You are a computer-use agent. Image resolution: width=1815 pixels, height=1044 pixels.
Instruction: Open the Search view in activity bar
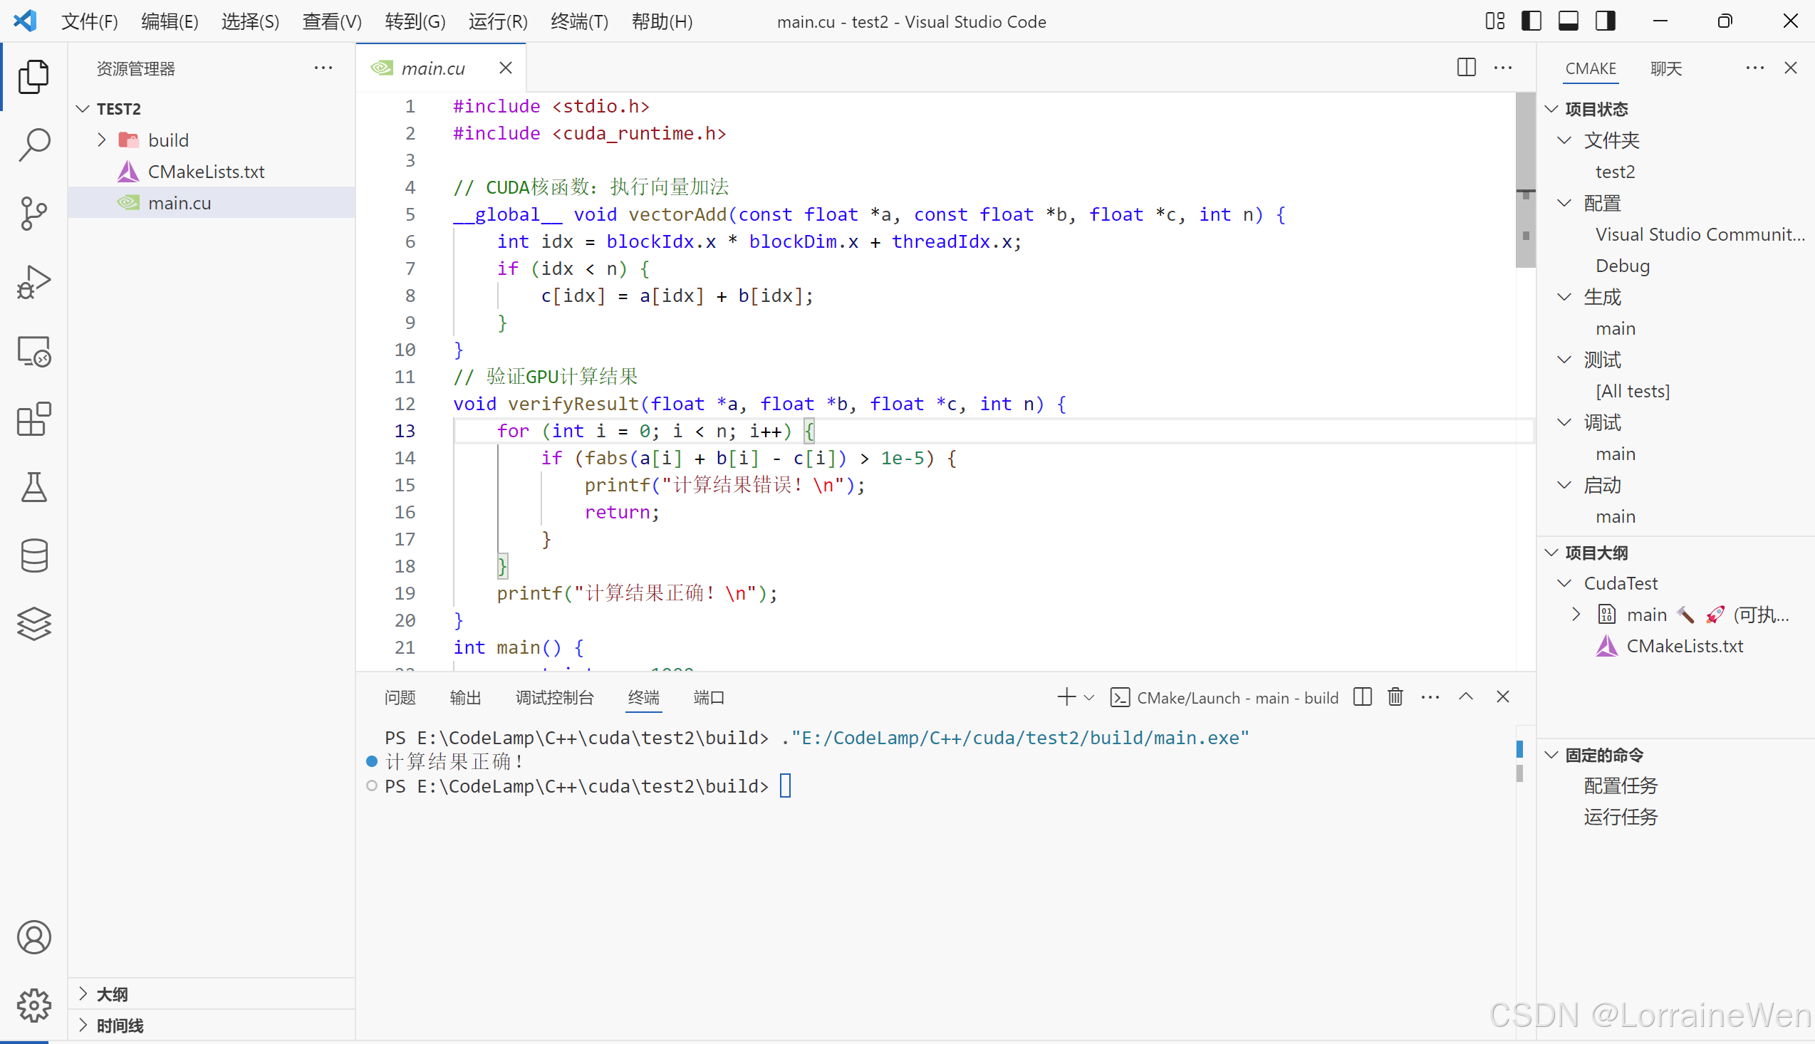tap(33, 143)
